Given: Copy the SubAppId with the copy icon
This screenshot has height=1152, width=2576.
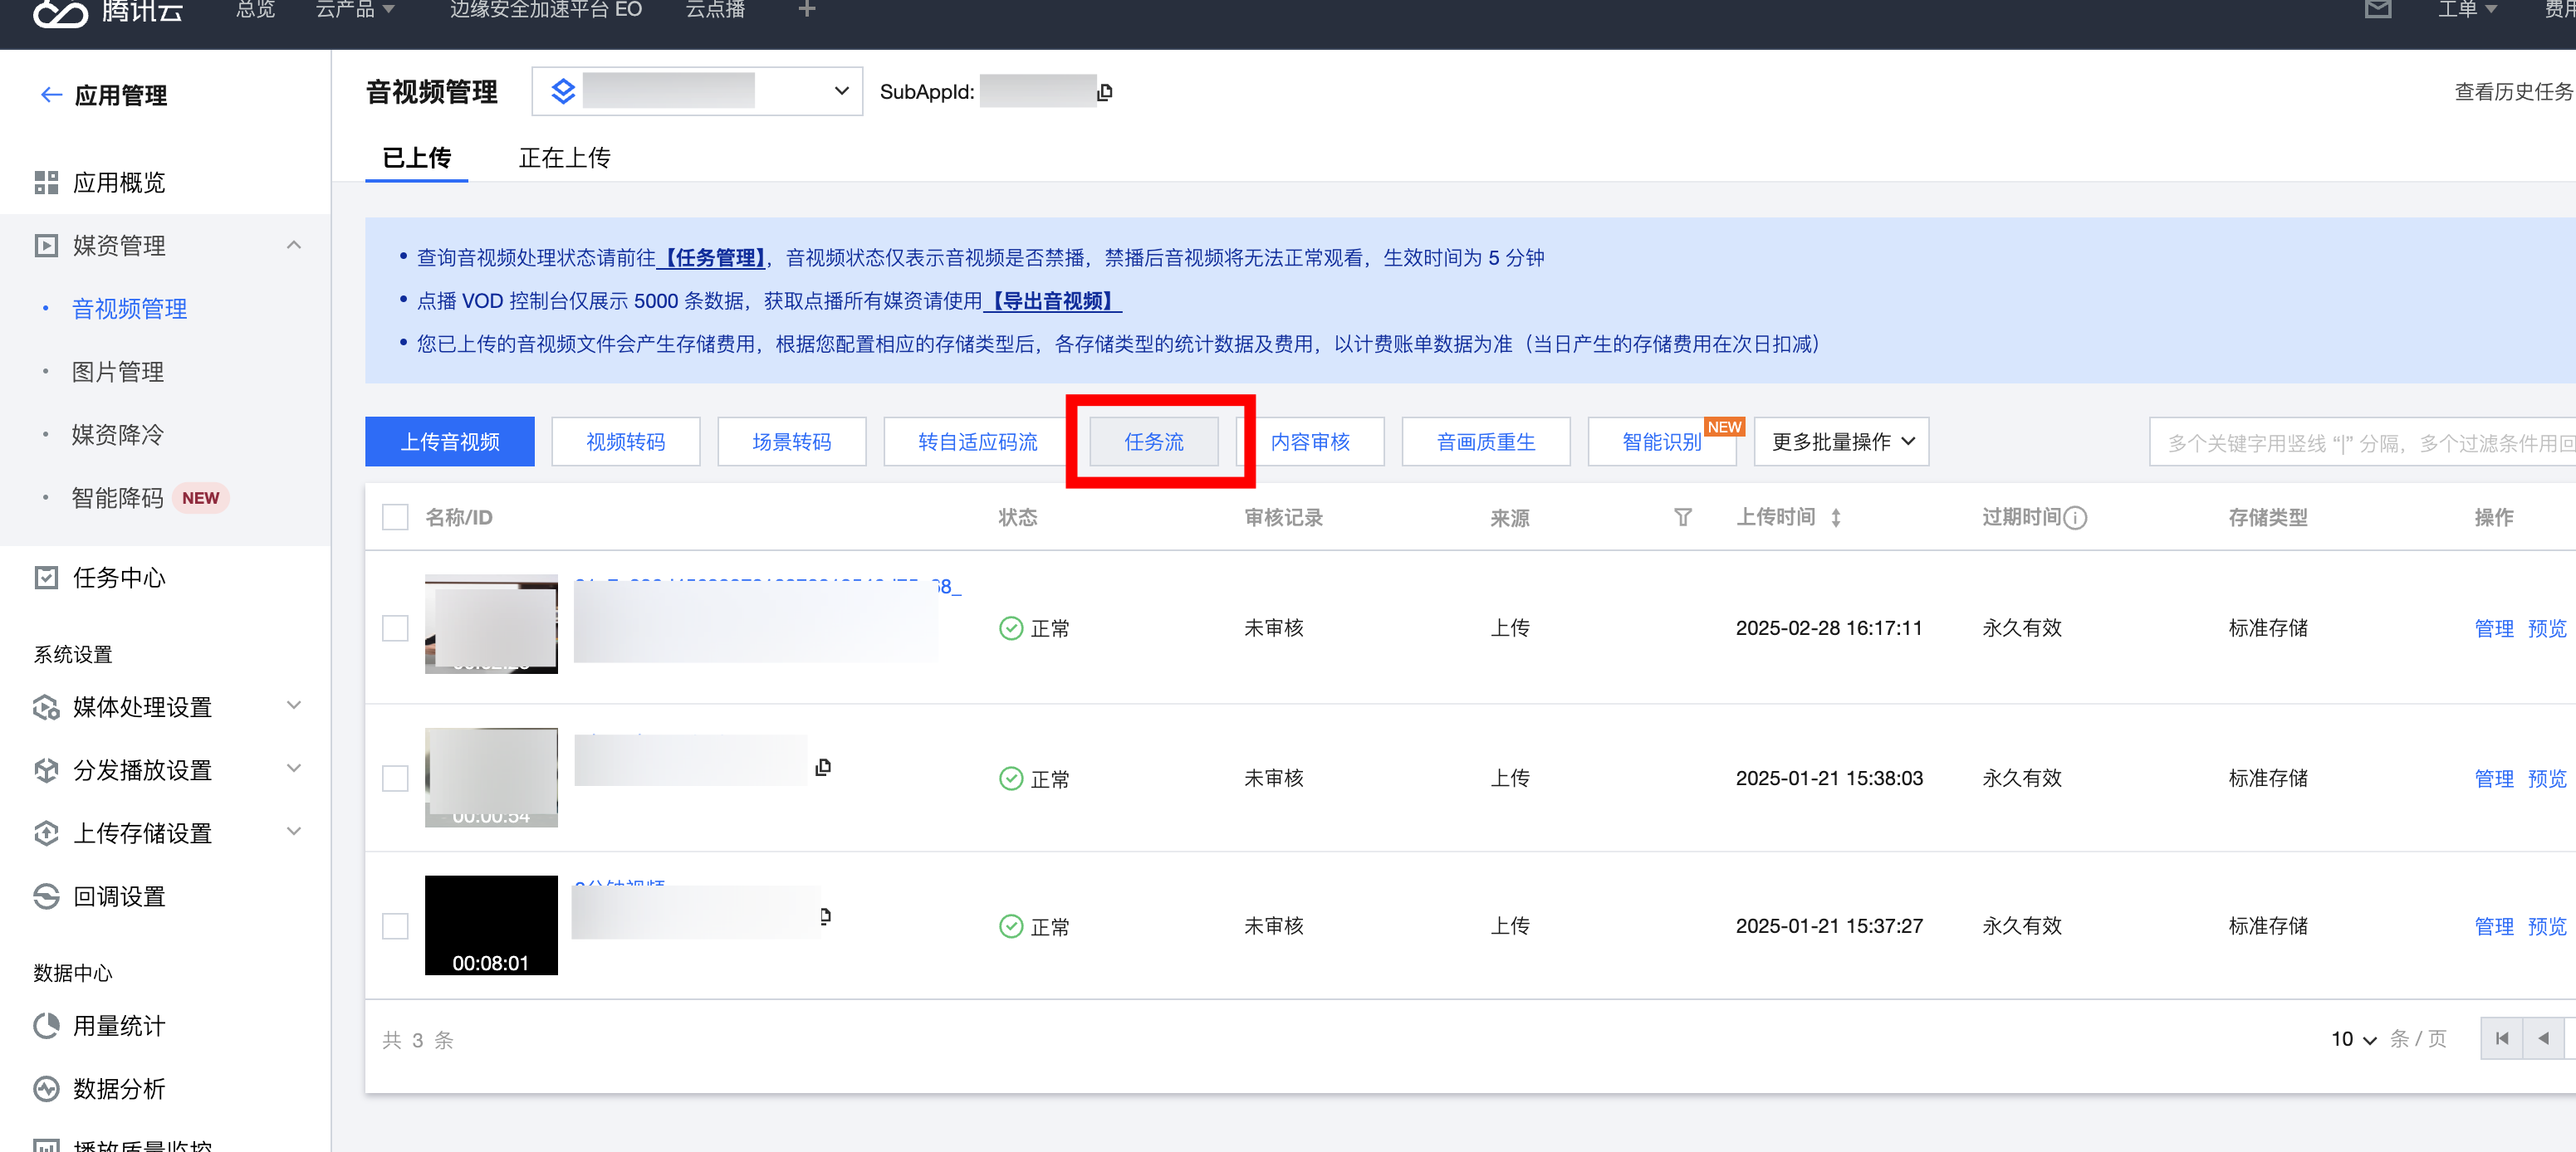Looking at the screenshot, I should click(x=1104, y=92).
